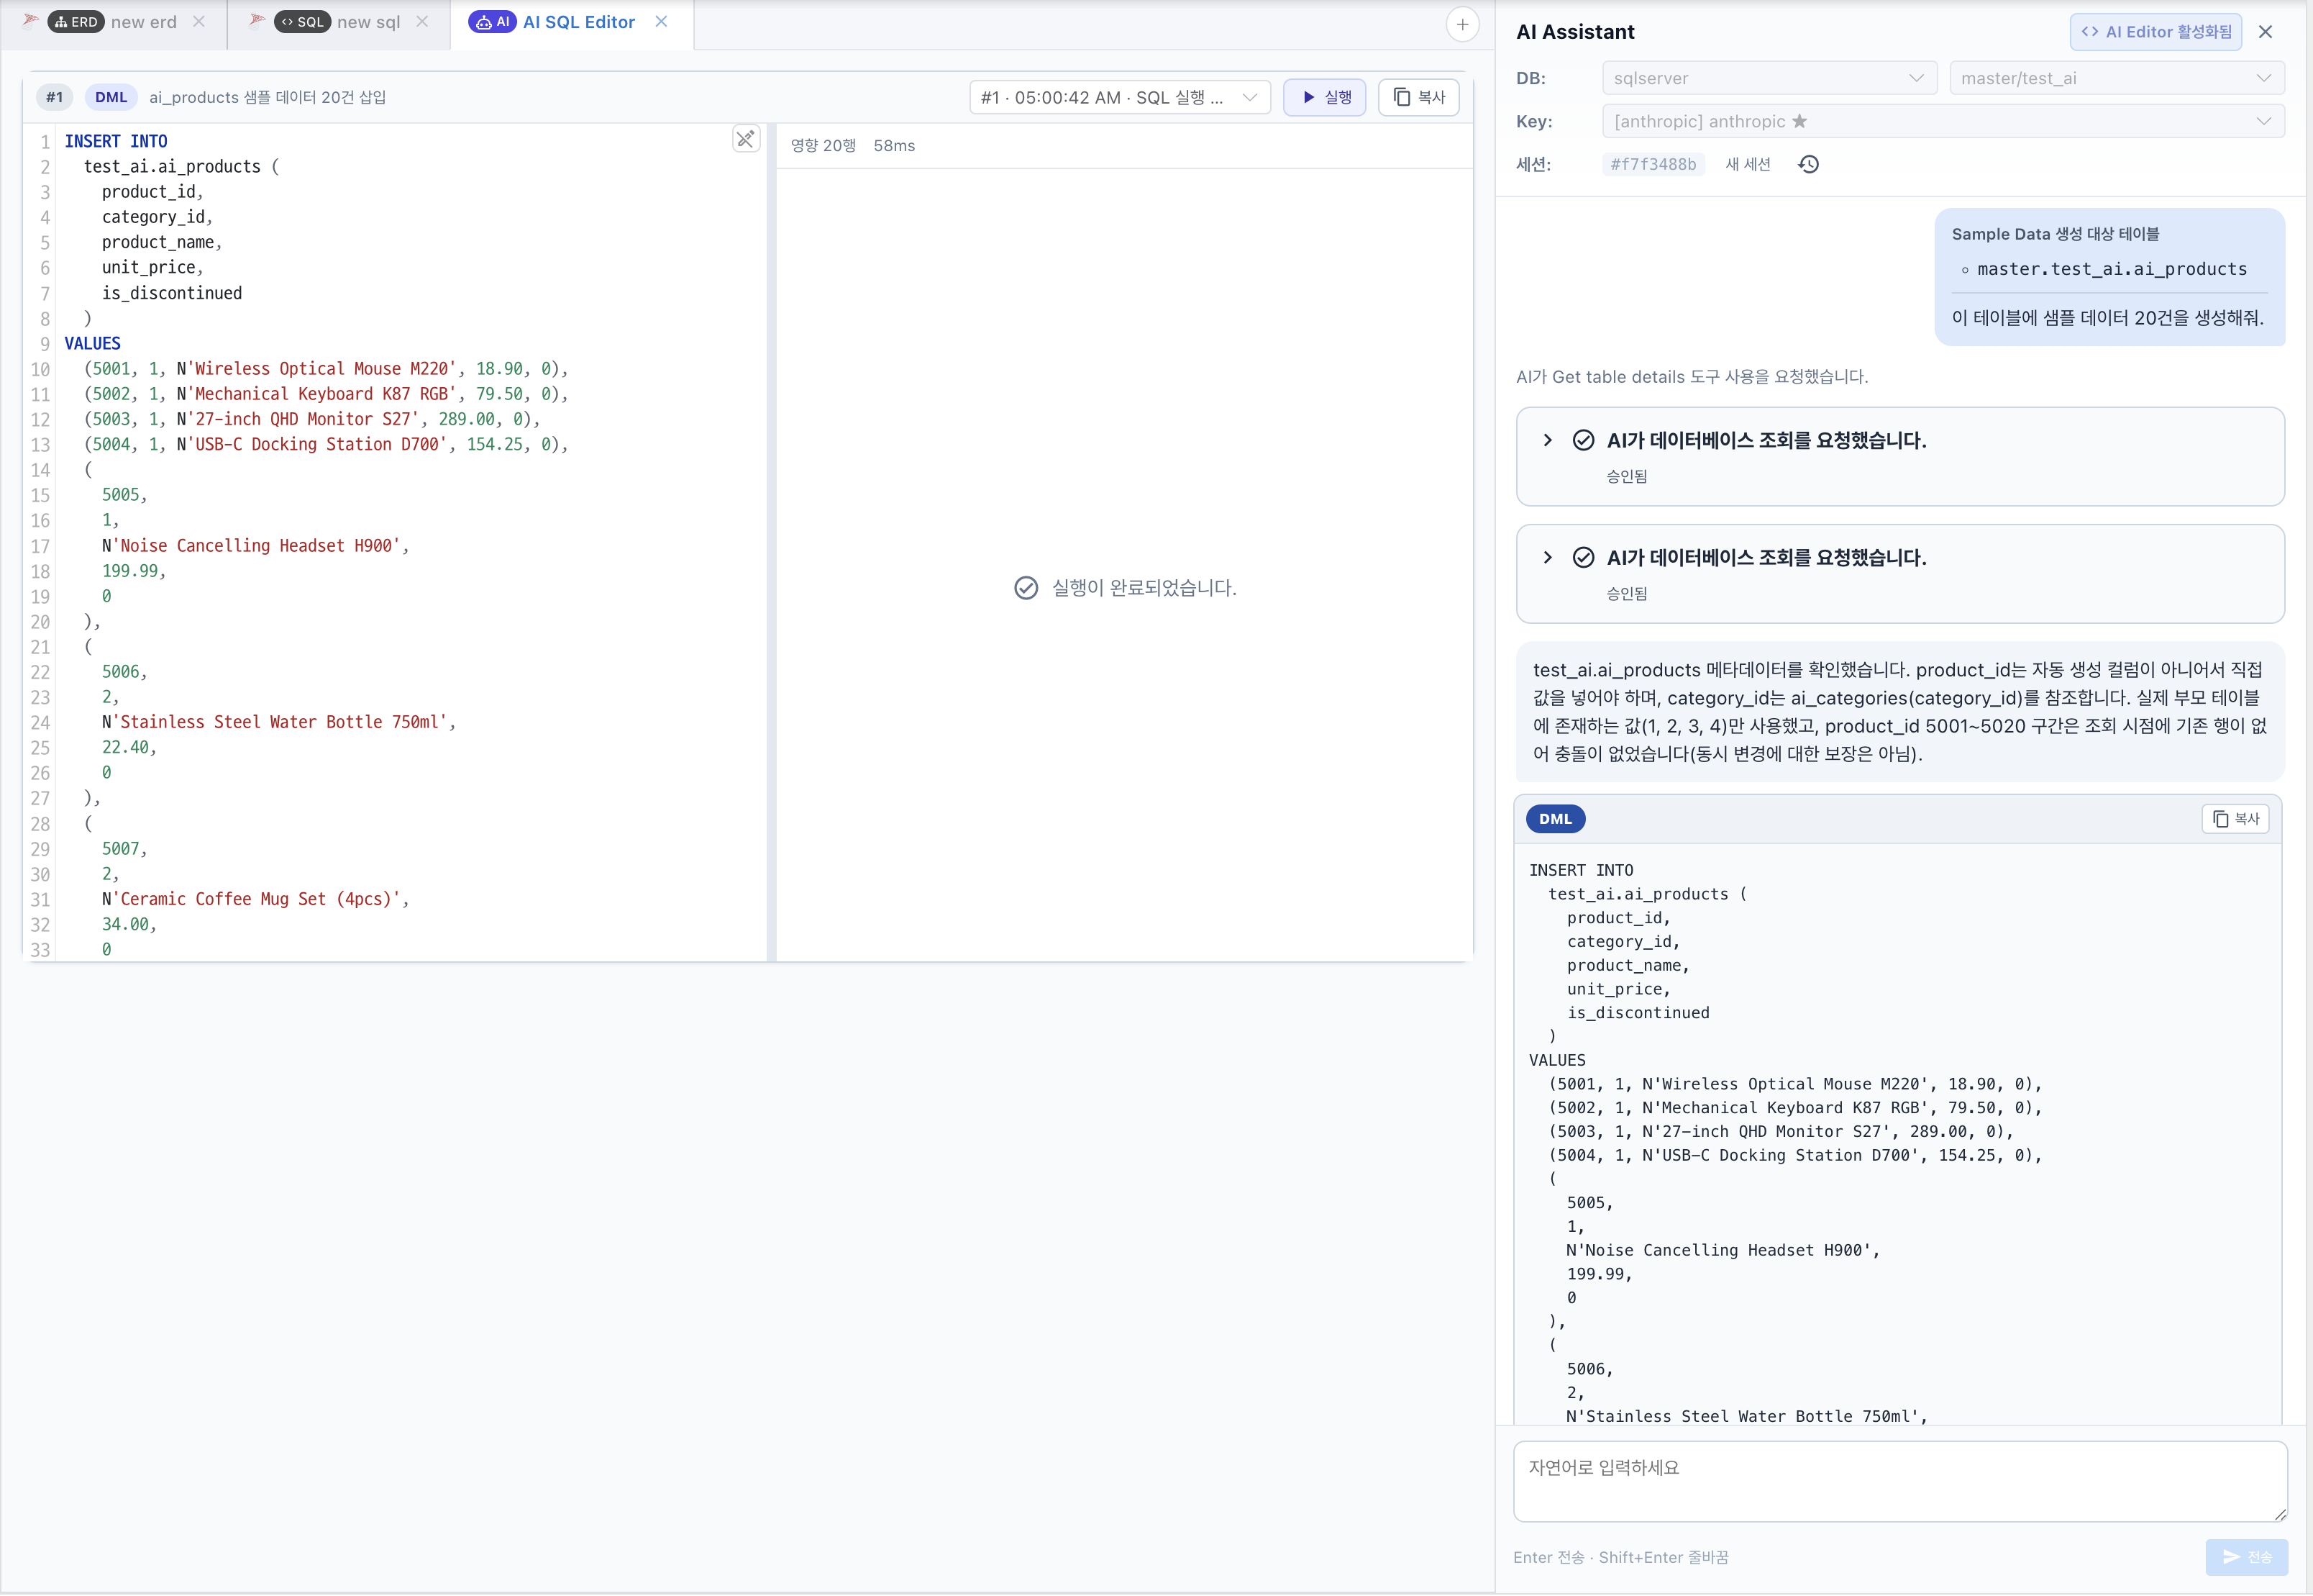Copy the DML code block in assistant
The image size is (2313, 1596).
click(2235, 819)
